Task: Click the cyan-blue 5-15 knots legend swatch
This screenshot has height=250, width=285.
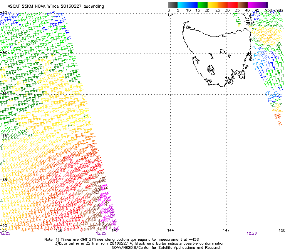Action: click(x=188, y=5)
